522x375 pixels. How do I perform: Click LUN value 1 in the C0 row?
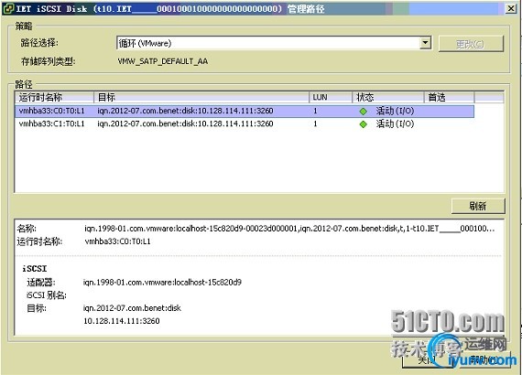point(315,111)
